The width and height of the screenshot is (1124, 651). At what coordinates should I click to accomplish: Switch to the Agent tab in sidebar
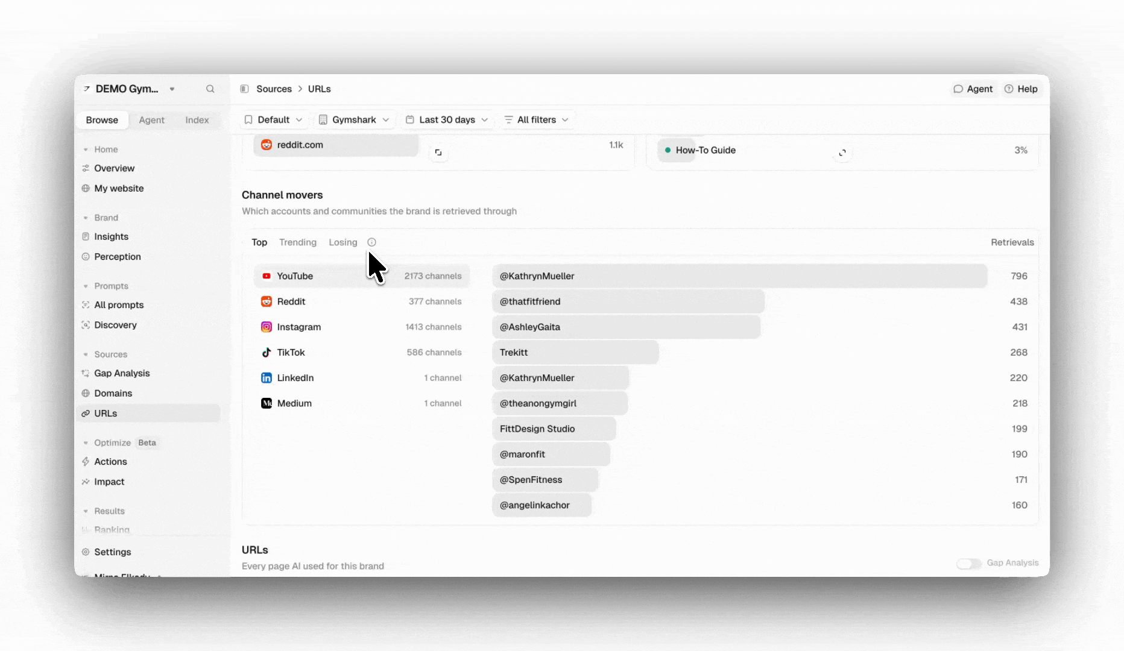[151, 120]
